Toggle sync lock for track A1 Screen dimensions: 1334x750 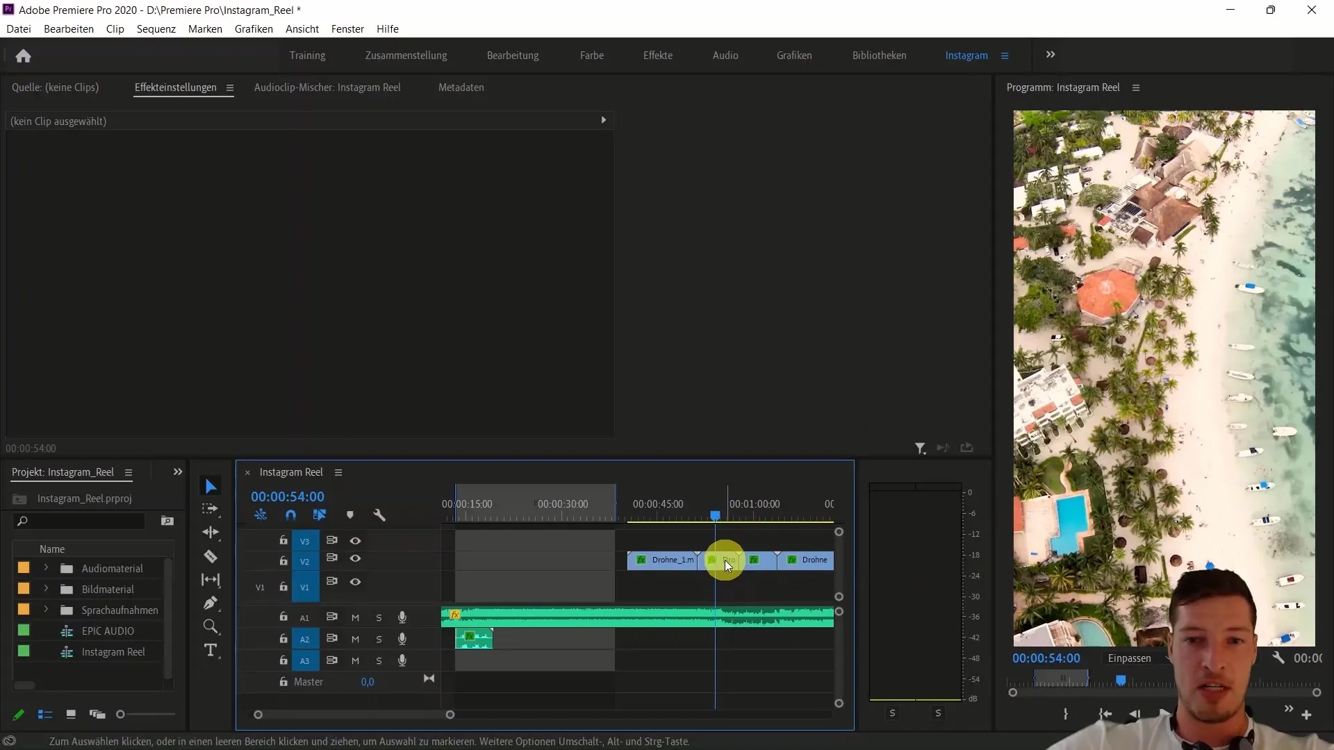pyautogui.click(x=332, y=617)
